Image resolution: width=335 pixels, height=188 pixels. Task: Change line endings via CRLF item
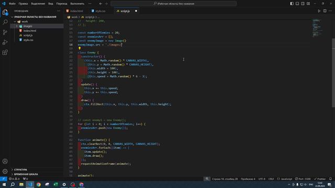click(271, 179)
